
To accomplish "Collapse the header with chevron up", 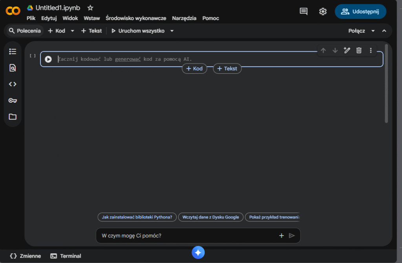I will pyautogui.click(x=384, y=31).
